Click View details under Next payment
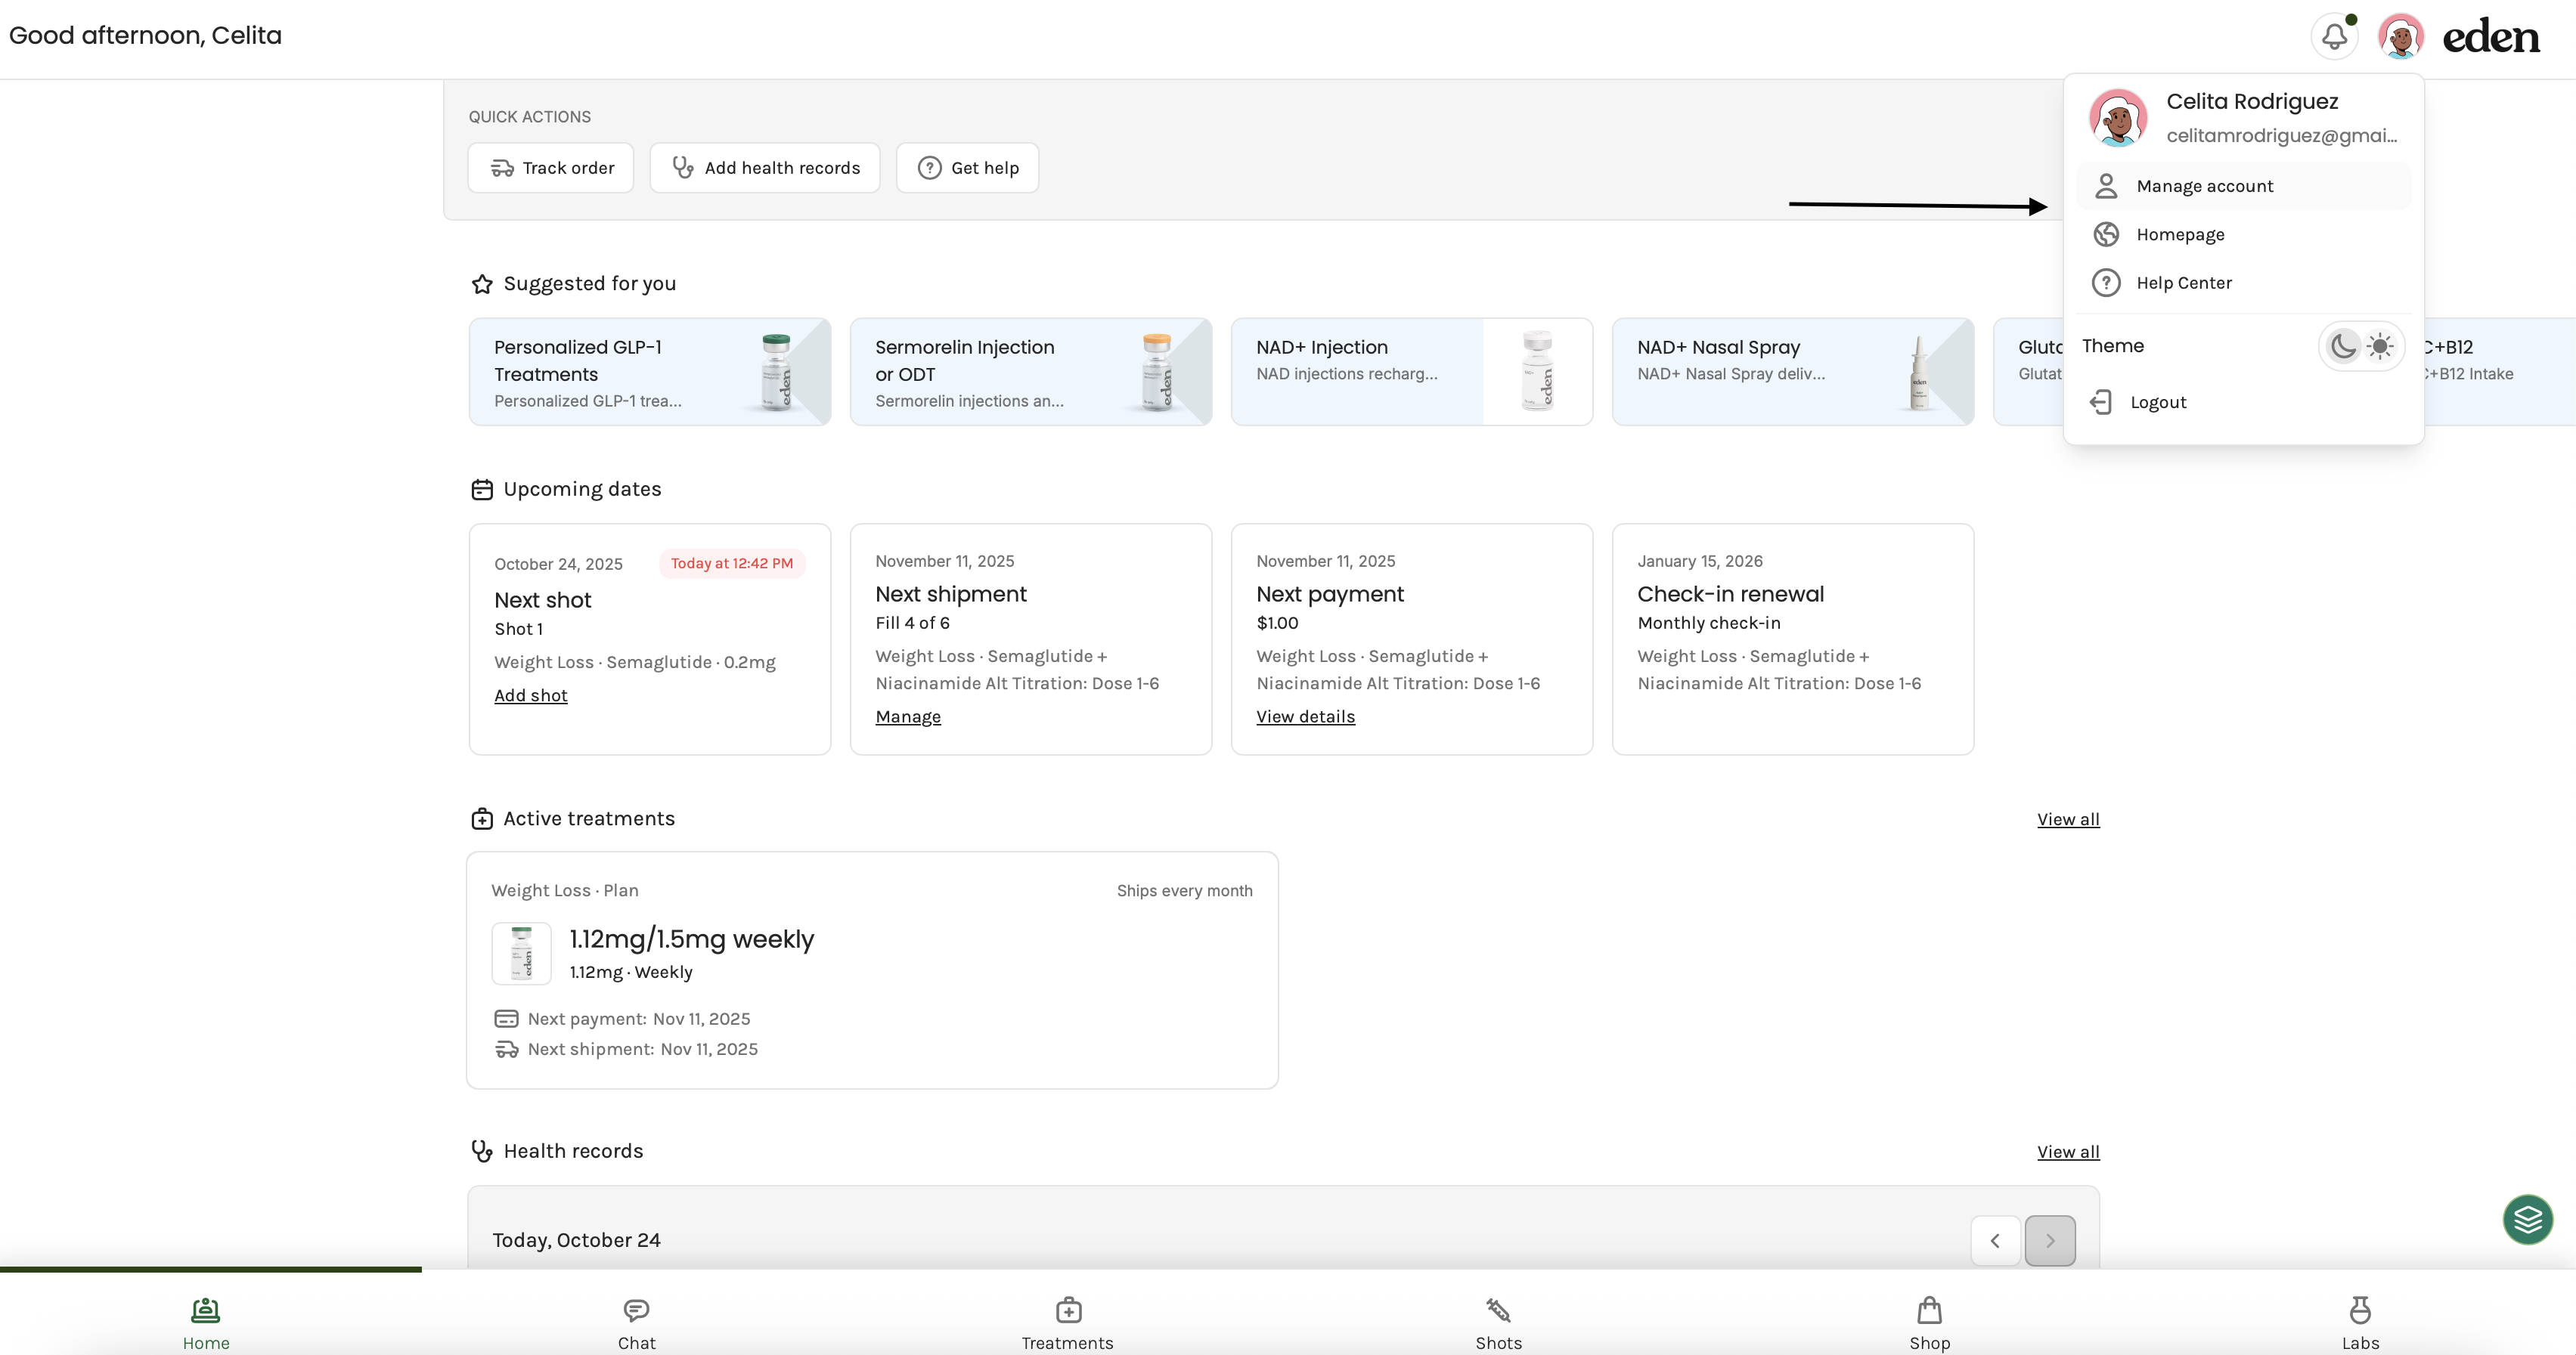This screenshot has height=1355, width=2576. pos(1306,716)
